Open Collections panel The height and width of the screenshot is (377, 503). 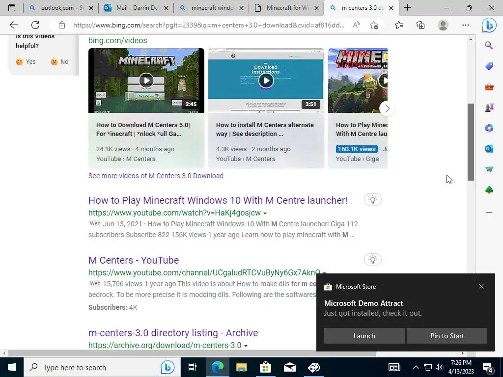pos(420,25)
